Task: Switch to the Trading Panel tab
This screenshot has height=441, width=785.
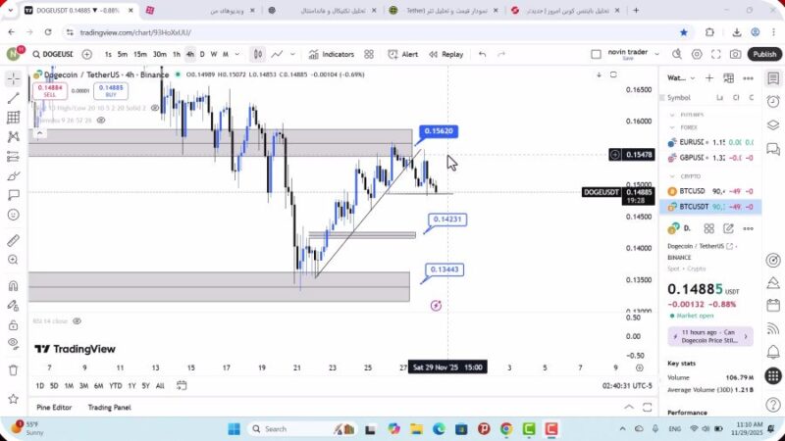Action: (x=109, y=407)
